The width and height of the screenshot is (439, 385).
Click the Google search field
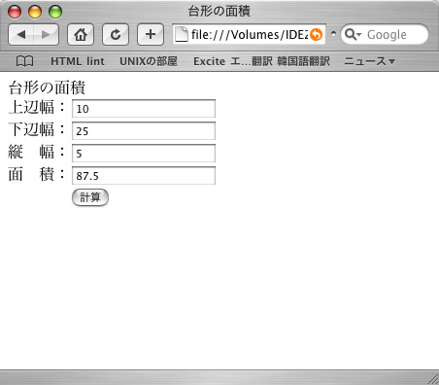[x=393, y=34]
